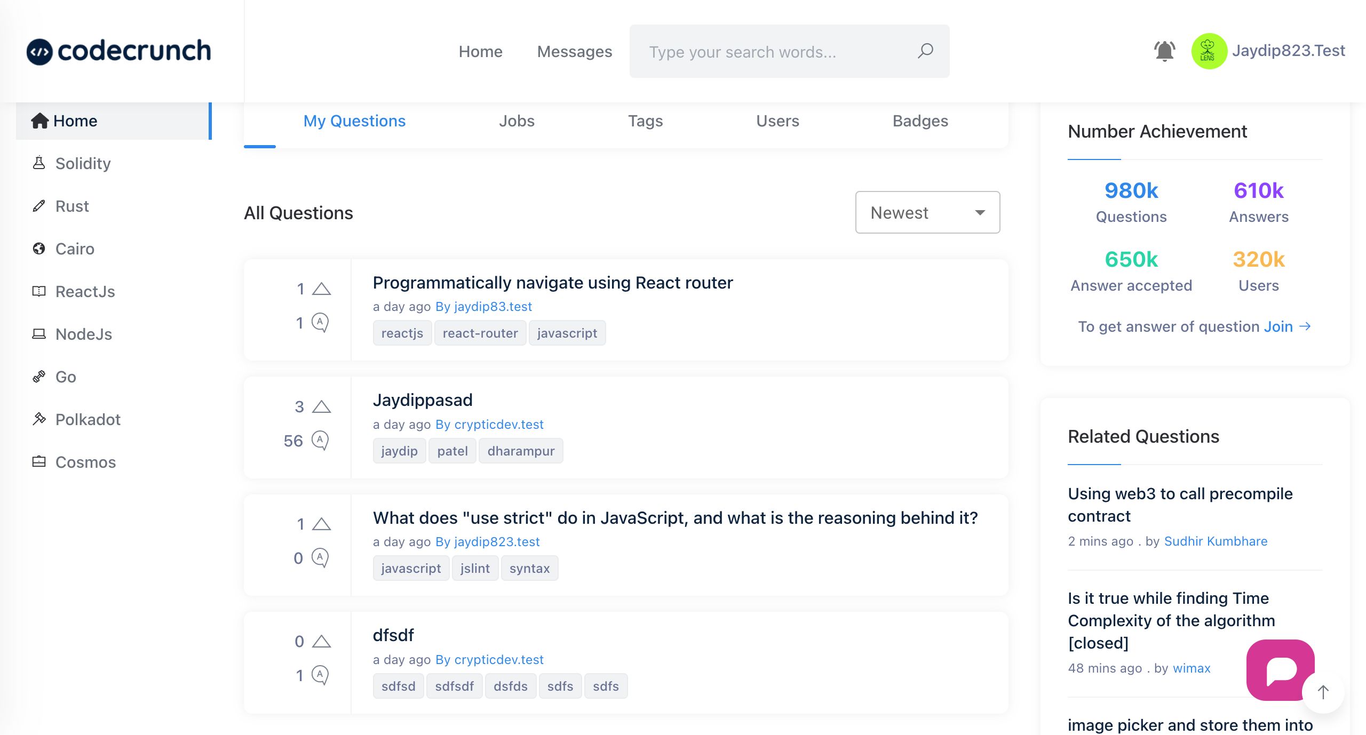Click author Sudhir Kumbhare
Viewport: 1366px width, 735px height.
[x=1216, y=541]
